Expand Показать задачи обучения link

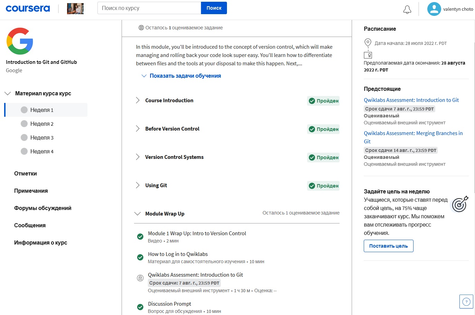(181, 76)
